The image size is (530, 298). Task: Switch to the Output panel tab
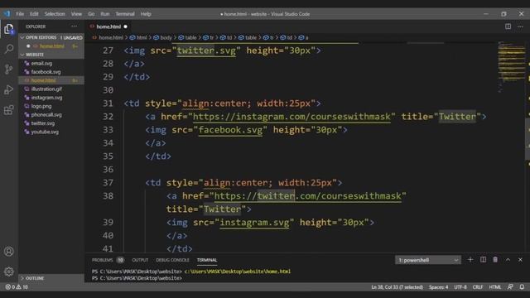tap(140, 260)
